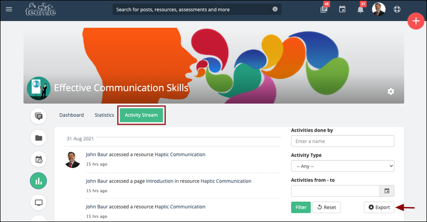The width and height of the screenshot is (427, 222).
Task: Click the Activities from - to date field
Action: 335,191
